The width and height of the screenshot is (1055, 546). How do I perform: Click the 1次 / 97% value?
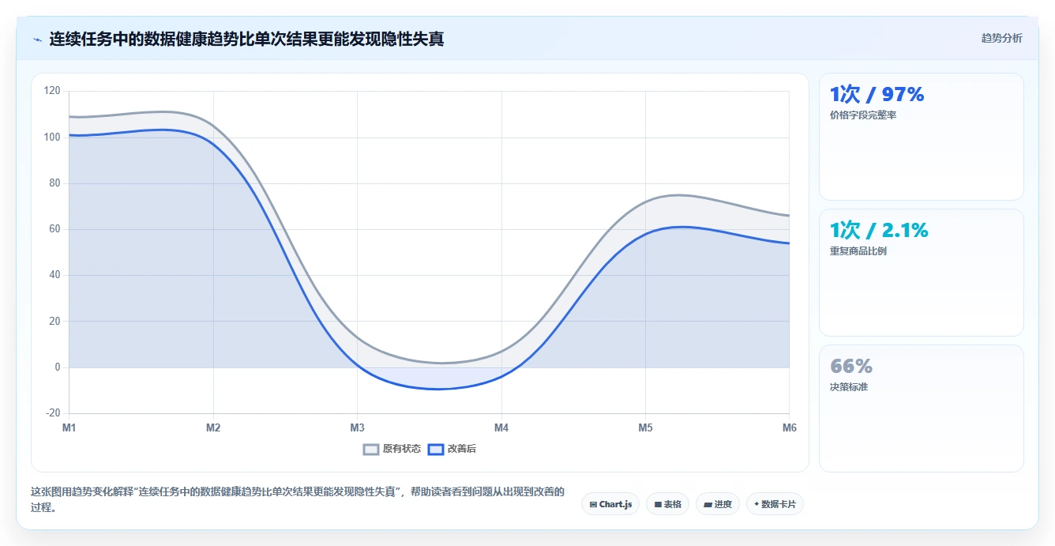click(877, 95)
